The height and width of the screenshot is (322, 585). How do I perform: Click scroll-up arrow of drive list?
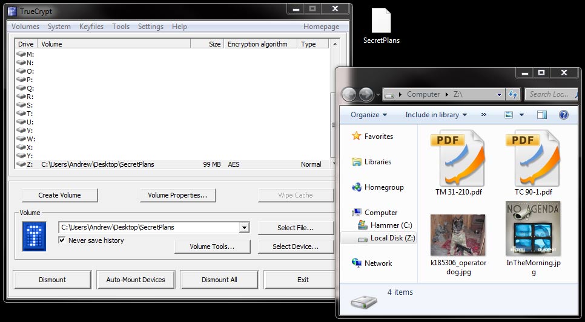pos(335,44)
